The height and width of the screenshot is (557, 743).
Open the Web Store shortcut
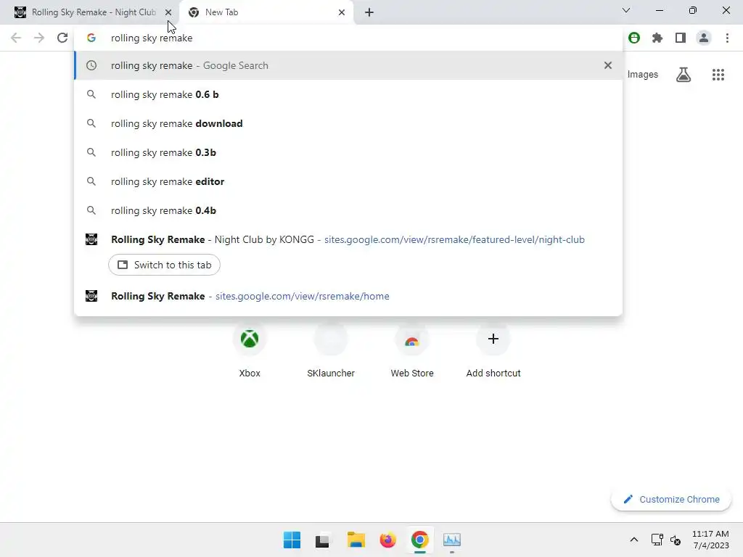click(x=412, y=350)
